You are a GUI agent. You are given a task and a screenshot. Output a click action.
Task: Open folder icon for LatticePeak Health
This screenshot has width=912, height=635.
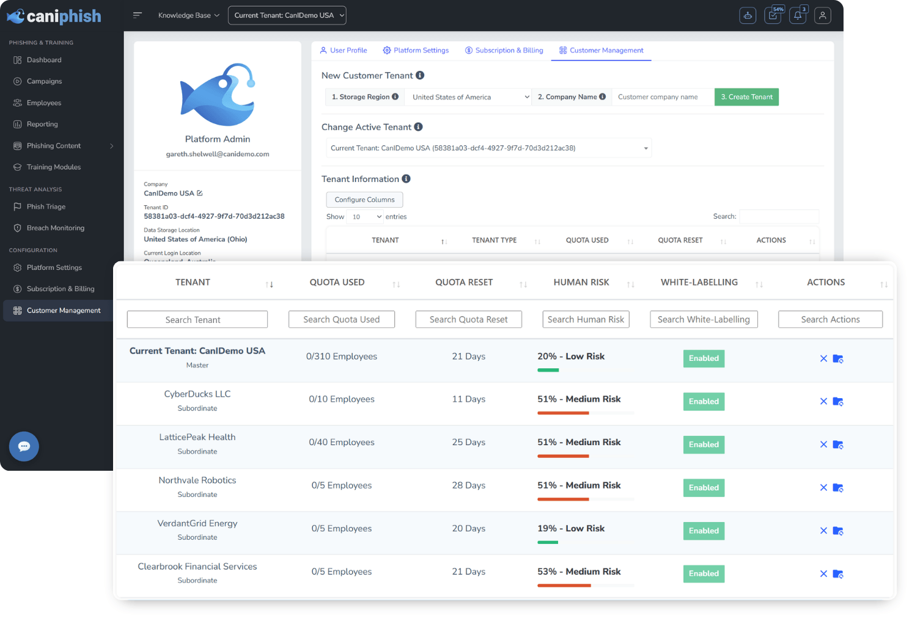838,445
